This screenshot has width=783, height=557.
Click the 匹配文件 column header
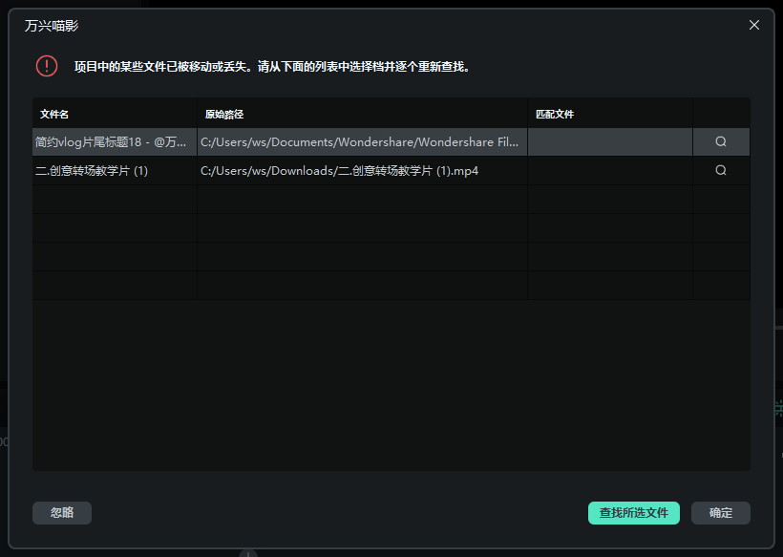pos(610,114)
